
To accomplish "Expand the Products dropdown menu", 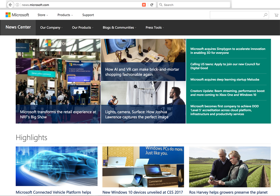I will (65, 15).
